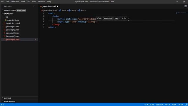188x106 pixels.
Task: Click Spaces: 4 indentation setting
Action: click(x=160, y=105)
